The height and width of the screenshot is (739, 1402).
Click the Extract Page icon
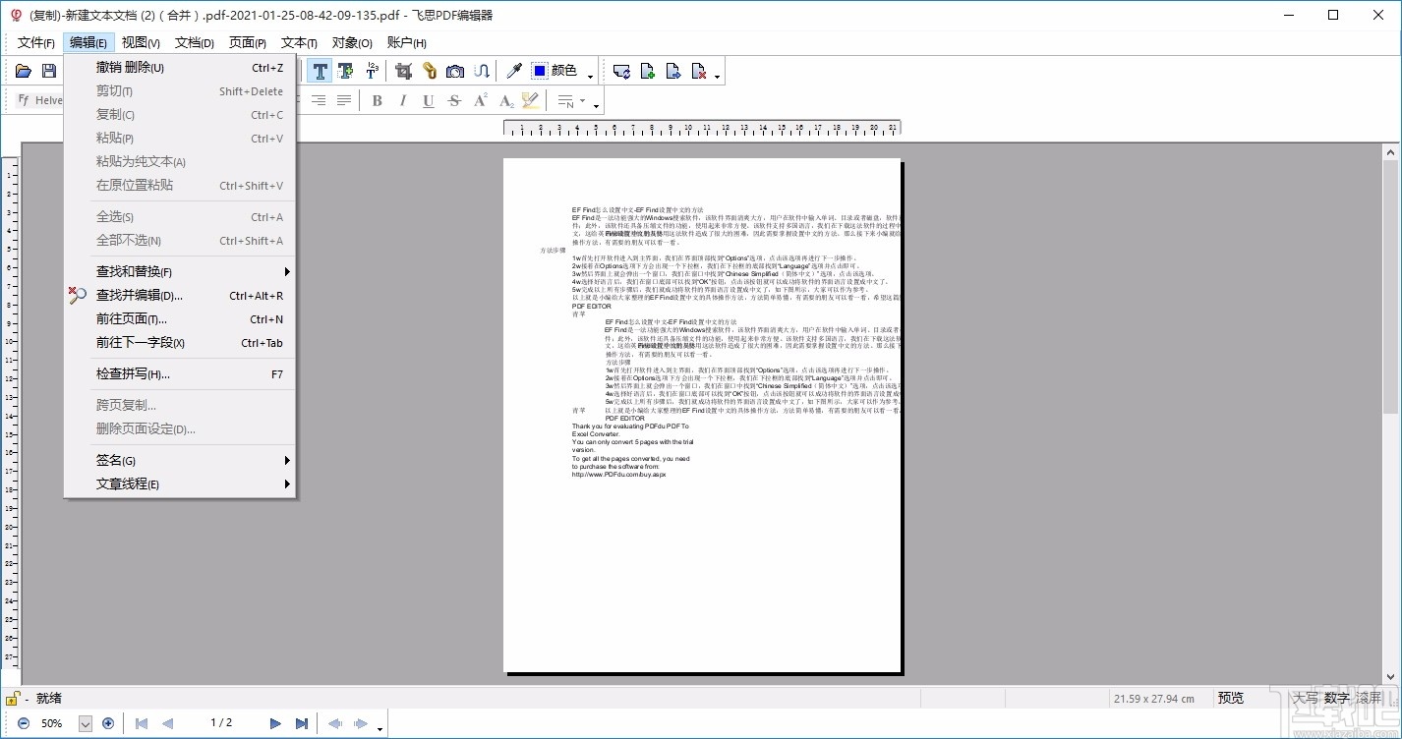pos(673,71)
